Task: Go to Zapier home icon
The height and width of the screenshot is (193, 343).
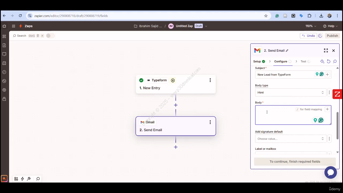Action: point(4,26)
